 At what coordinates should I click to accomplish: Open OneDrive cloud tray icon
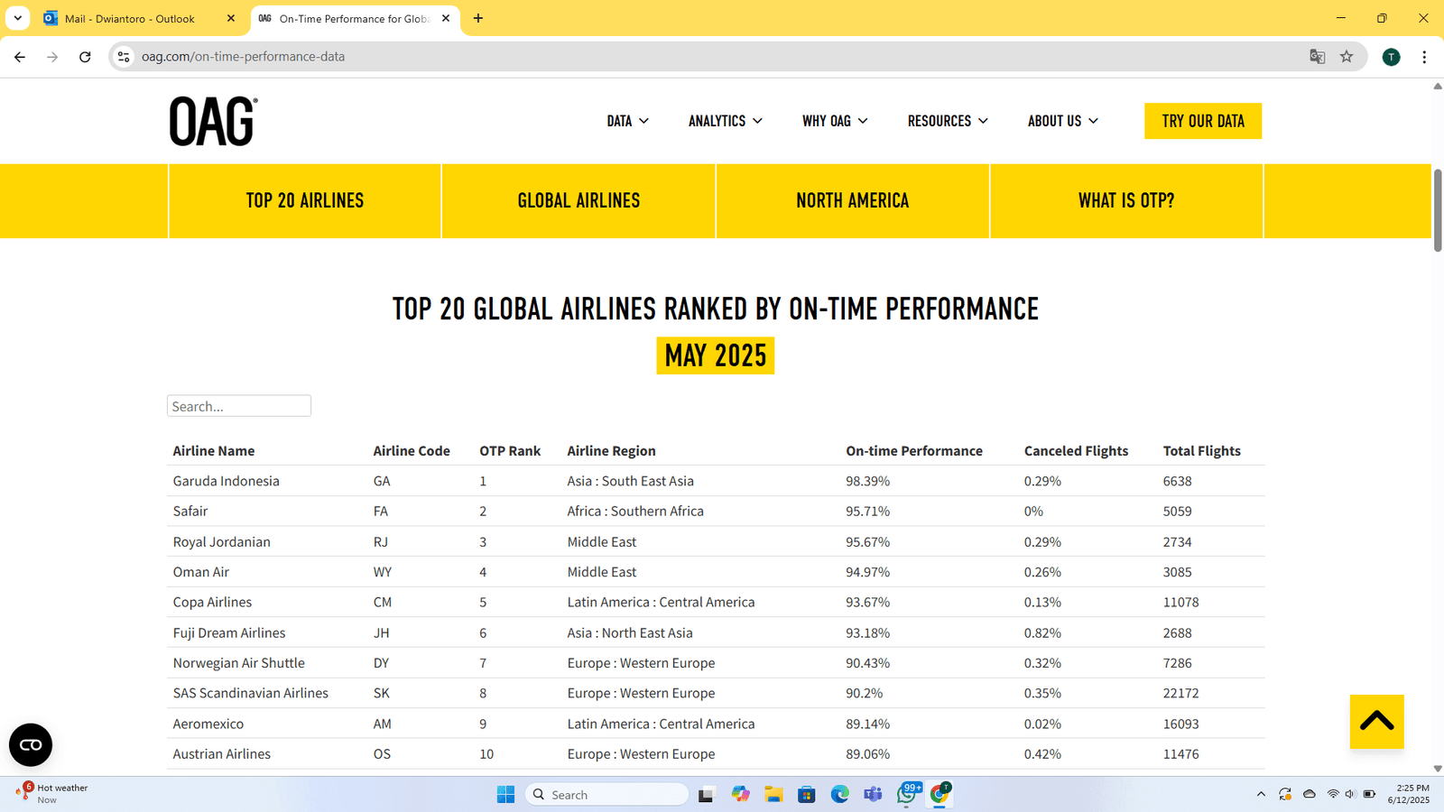point(1310,795)
